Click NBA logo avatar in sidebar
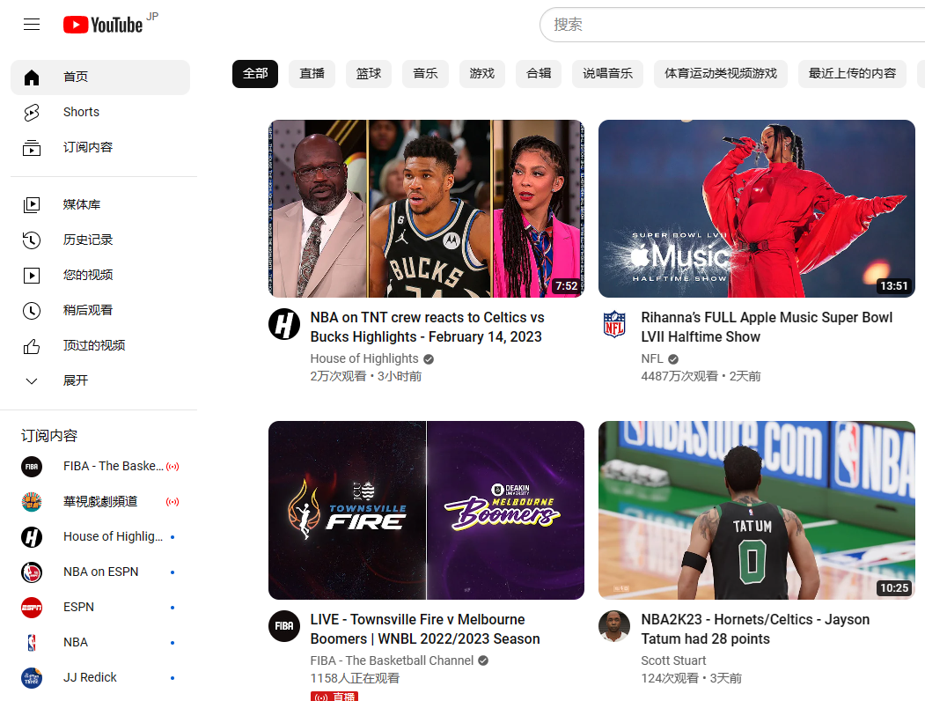The width and height of the screenshot is (925, 701). coord(32,643)
